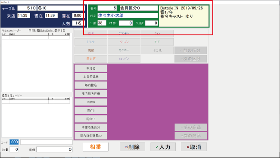
Task: Click the 現在 time field
Action: (x=51, y=15)
